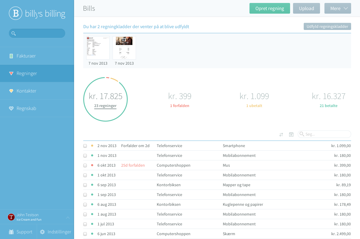Click the yellow diamond Kontakter icon
360x239 pixels.
(x=11, y=91)
